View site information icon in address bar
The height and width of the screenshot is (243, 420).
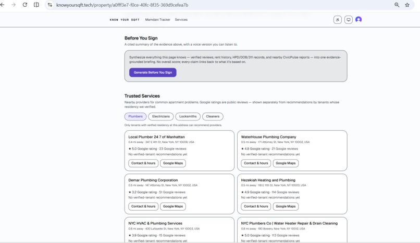pyautogui.click(x=50, y=5)
